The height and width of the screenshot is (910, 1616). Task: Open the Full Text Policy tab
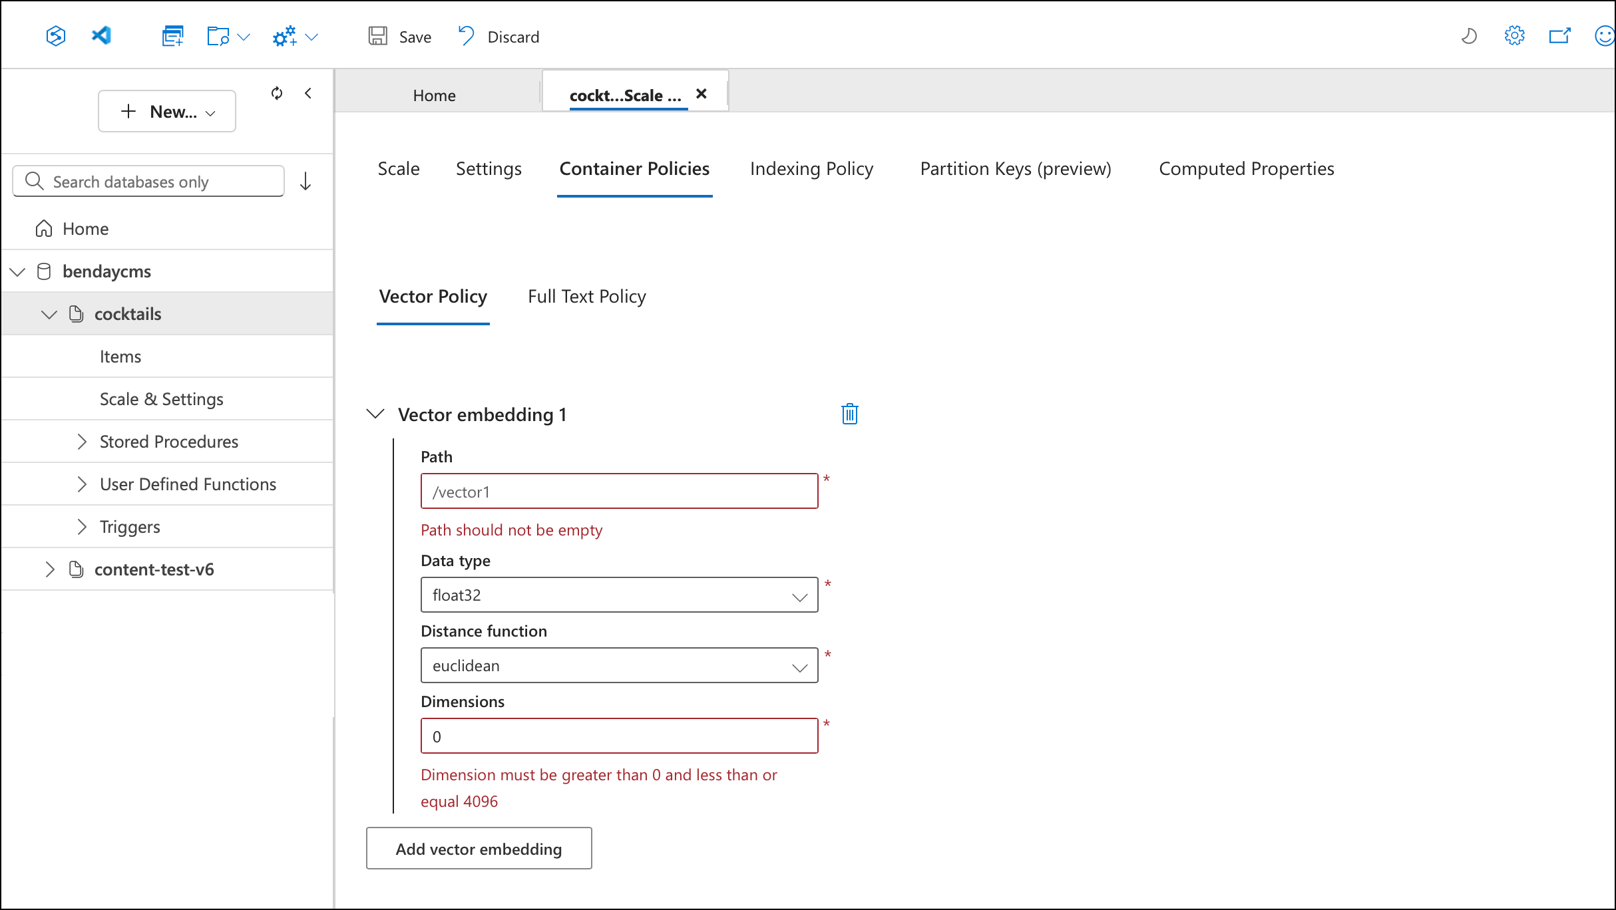(586, 297)
